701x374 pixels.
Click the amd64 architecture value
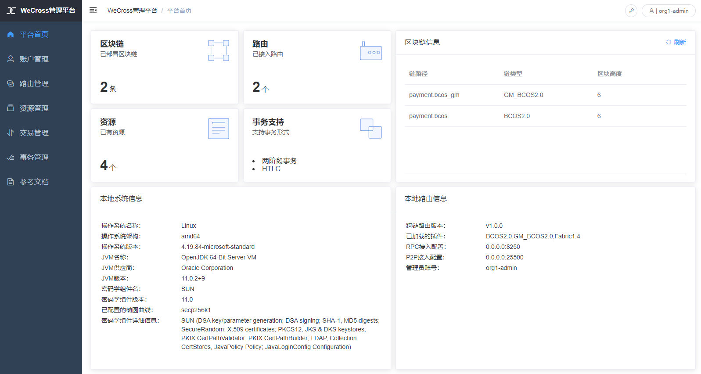tap(191, 236)
